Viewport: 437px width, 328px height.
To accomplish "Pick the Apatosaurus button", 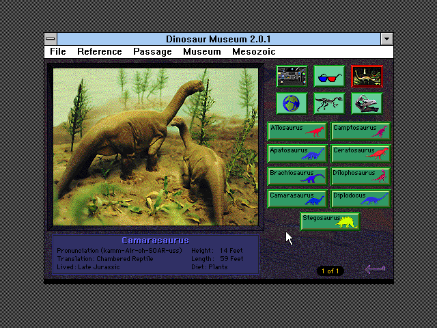I will (298, 154).
